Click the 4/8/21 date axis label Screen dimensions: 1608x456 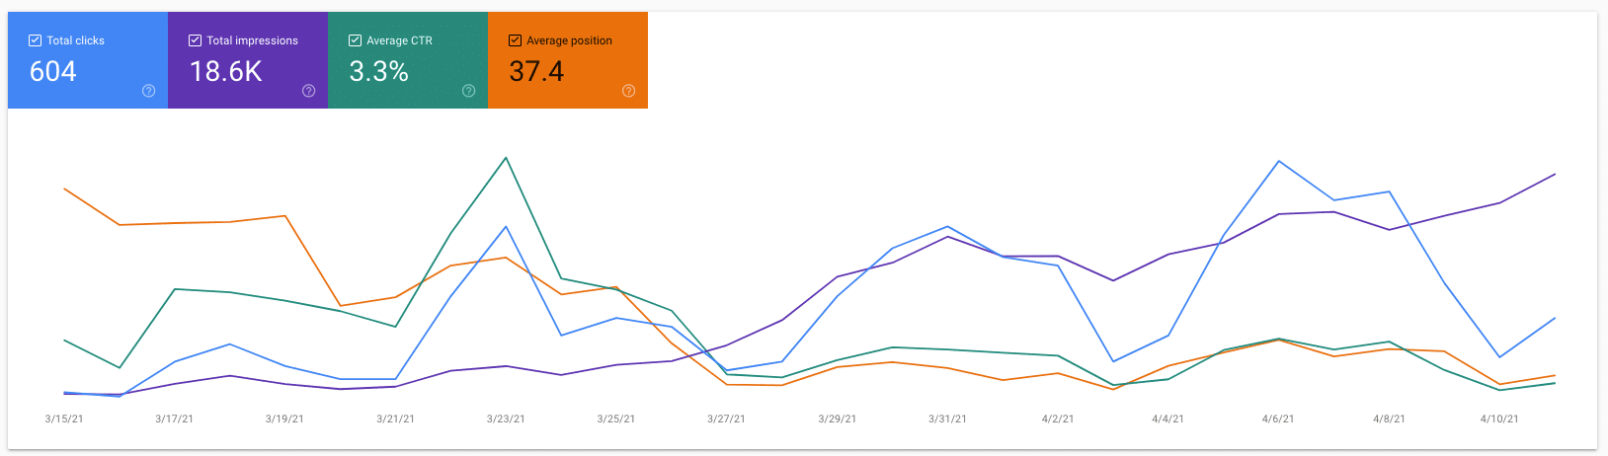pos(1390,418)
